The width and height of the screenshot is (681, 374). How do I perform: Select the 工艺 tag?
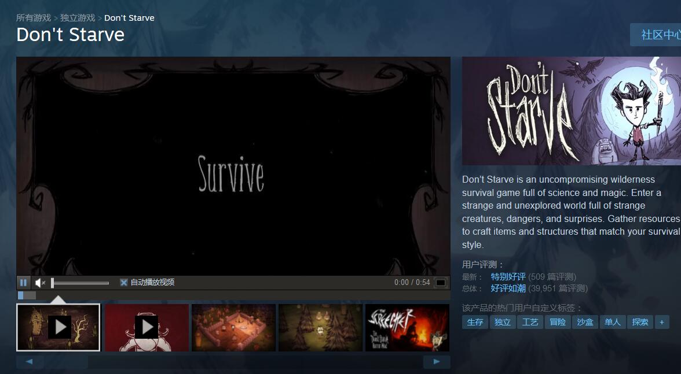pos(530,322)
